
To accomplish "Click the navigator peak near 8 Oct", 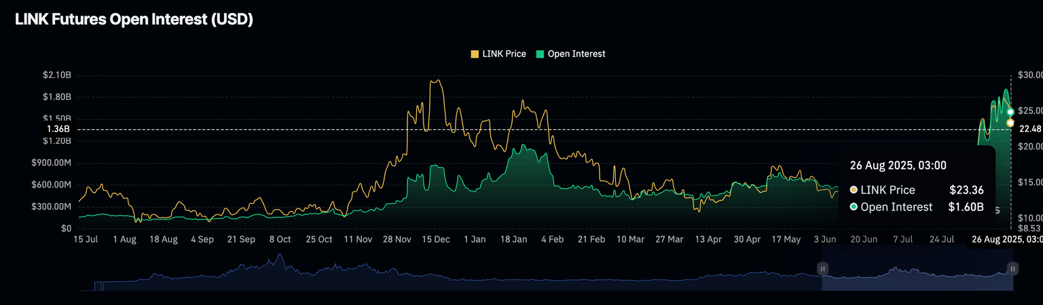I will click(279, 258).
